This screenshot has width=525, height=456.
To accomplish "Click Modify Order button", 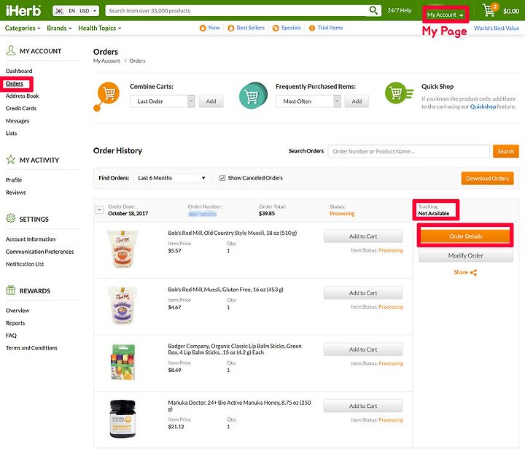I will 465,255.
